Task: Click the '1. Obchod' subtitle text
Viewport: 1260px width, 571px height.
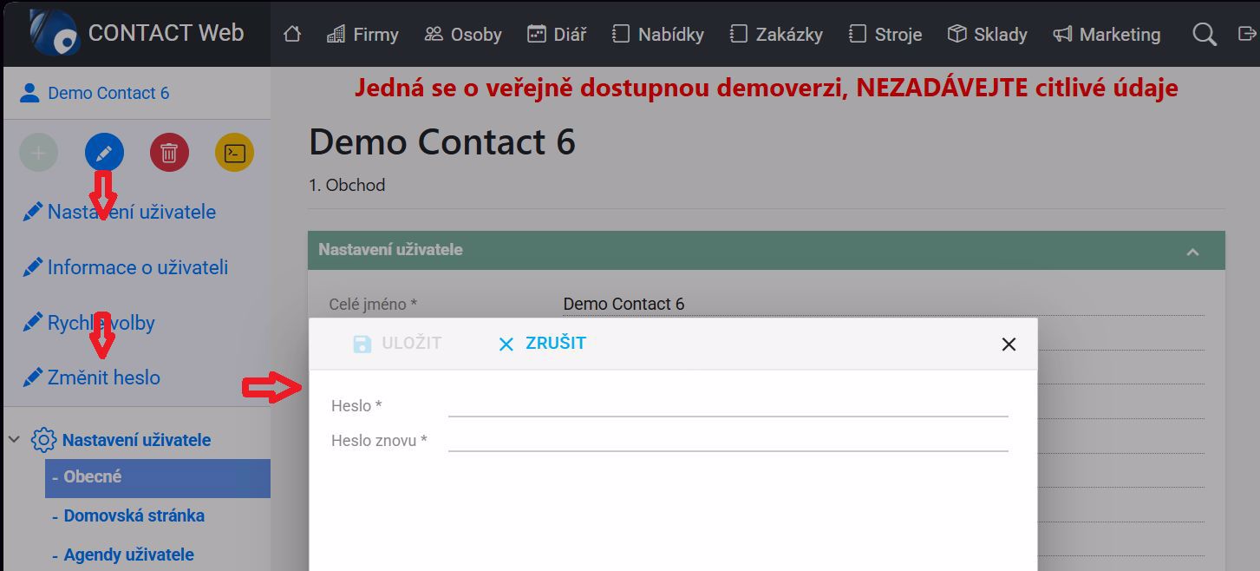Action: [x=347, y=185]
